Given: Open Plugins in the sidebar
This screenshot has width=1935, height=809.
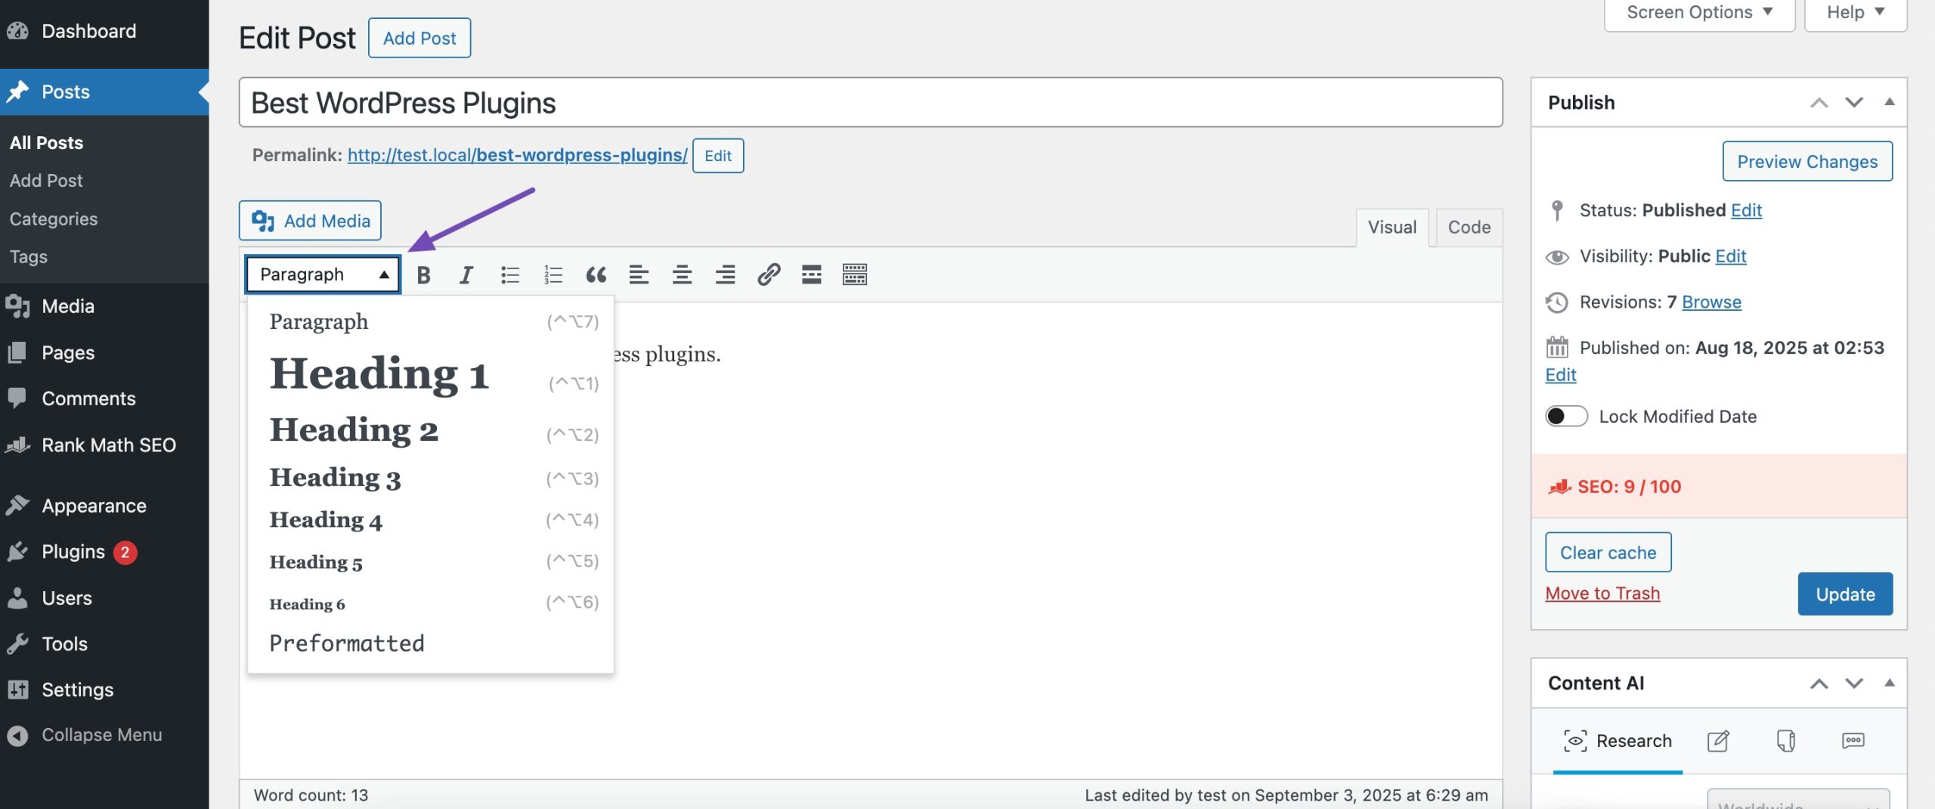Looking at the screenshot, I should [104, 552].
